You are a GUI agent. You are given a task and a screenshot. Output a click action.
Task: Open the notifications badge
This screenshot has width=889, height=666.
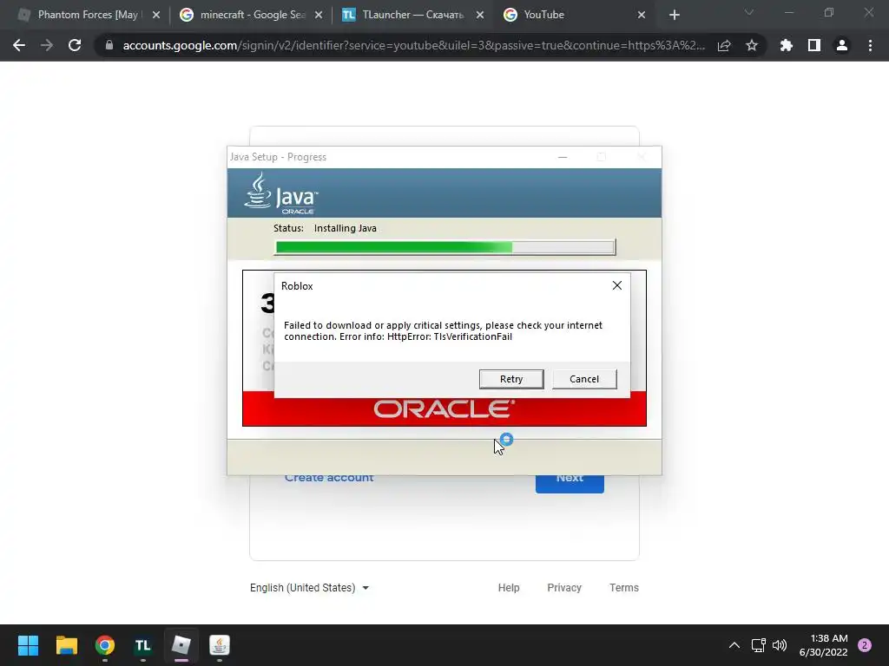[865, 645]
